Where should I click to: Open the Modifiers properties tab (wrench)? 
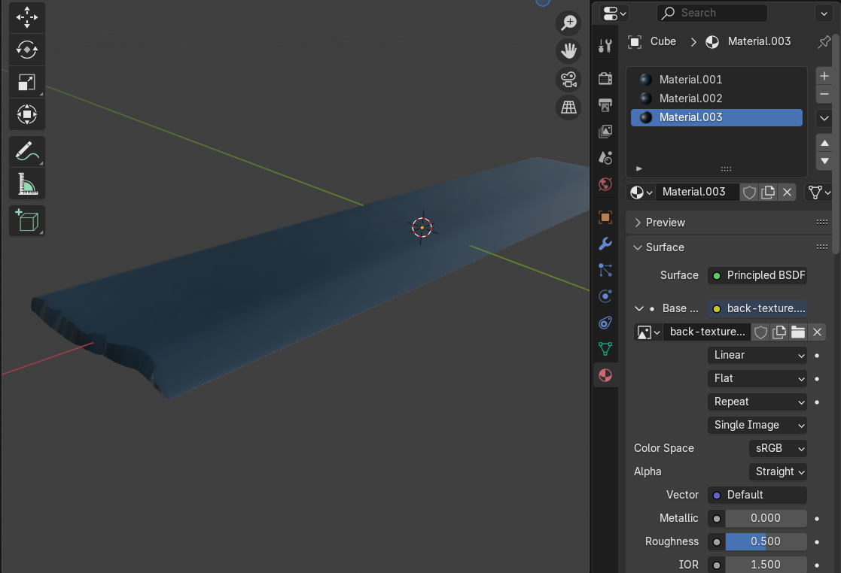click(x=605, y=244)
